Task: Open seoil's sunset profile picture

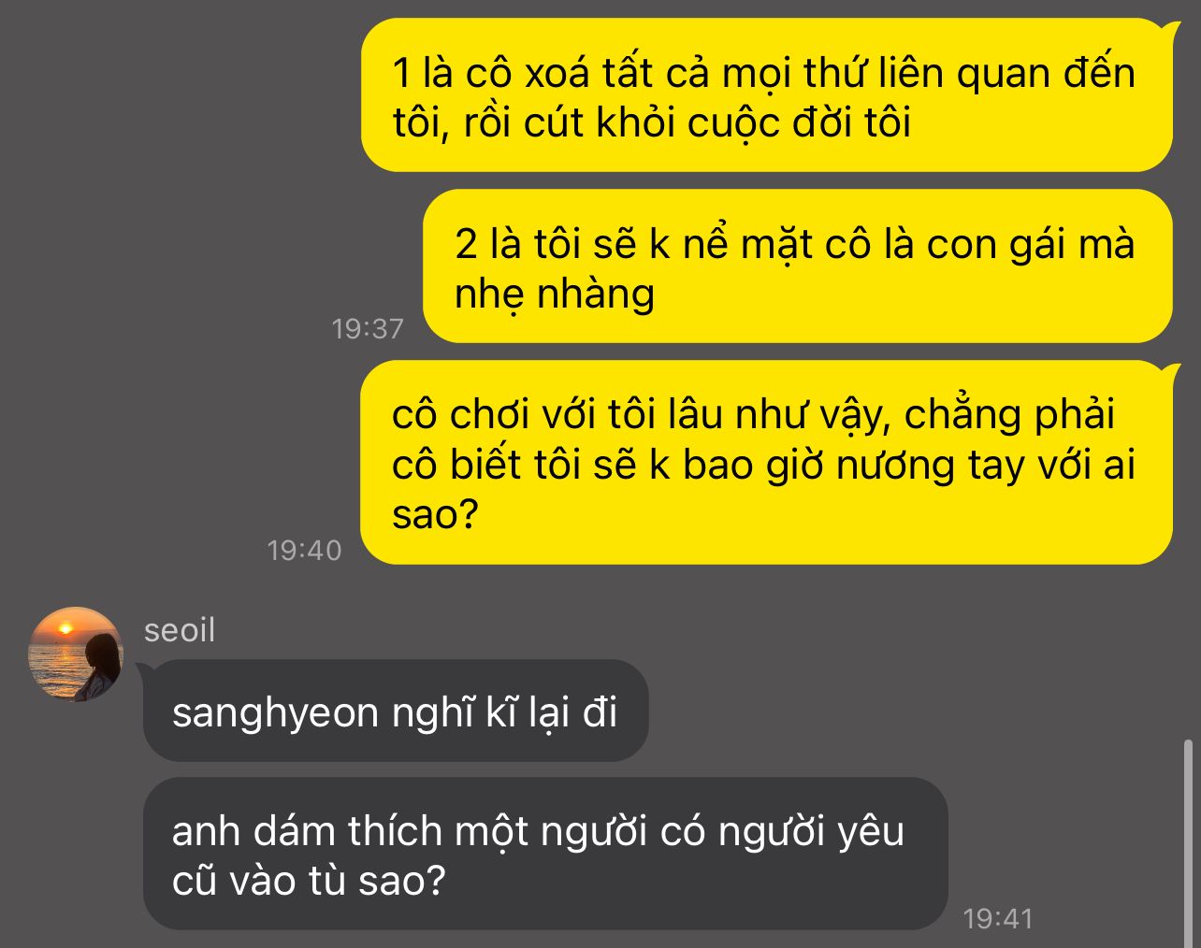Action: tap(76, 654)
